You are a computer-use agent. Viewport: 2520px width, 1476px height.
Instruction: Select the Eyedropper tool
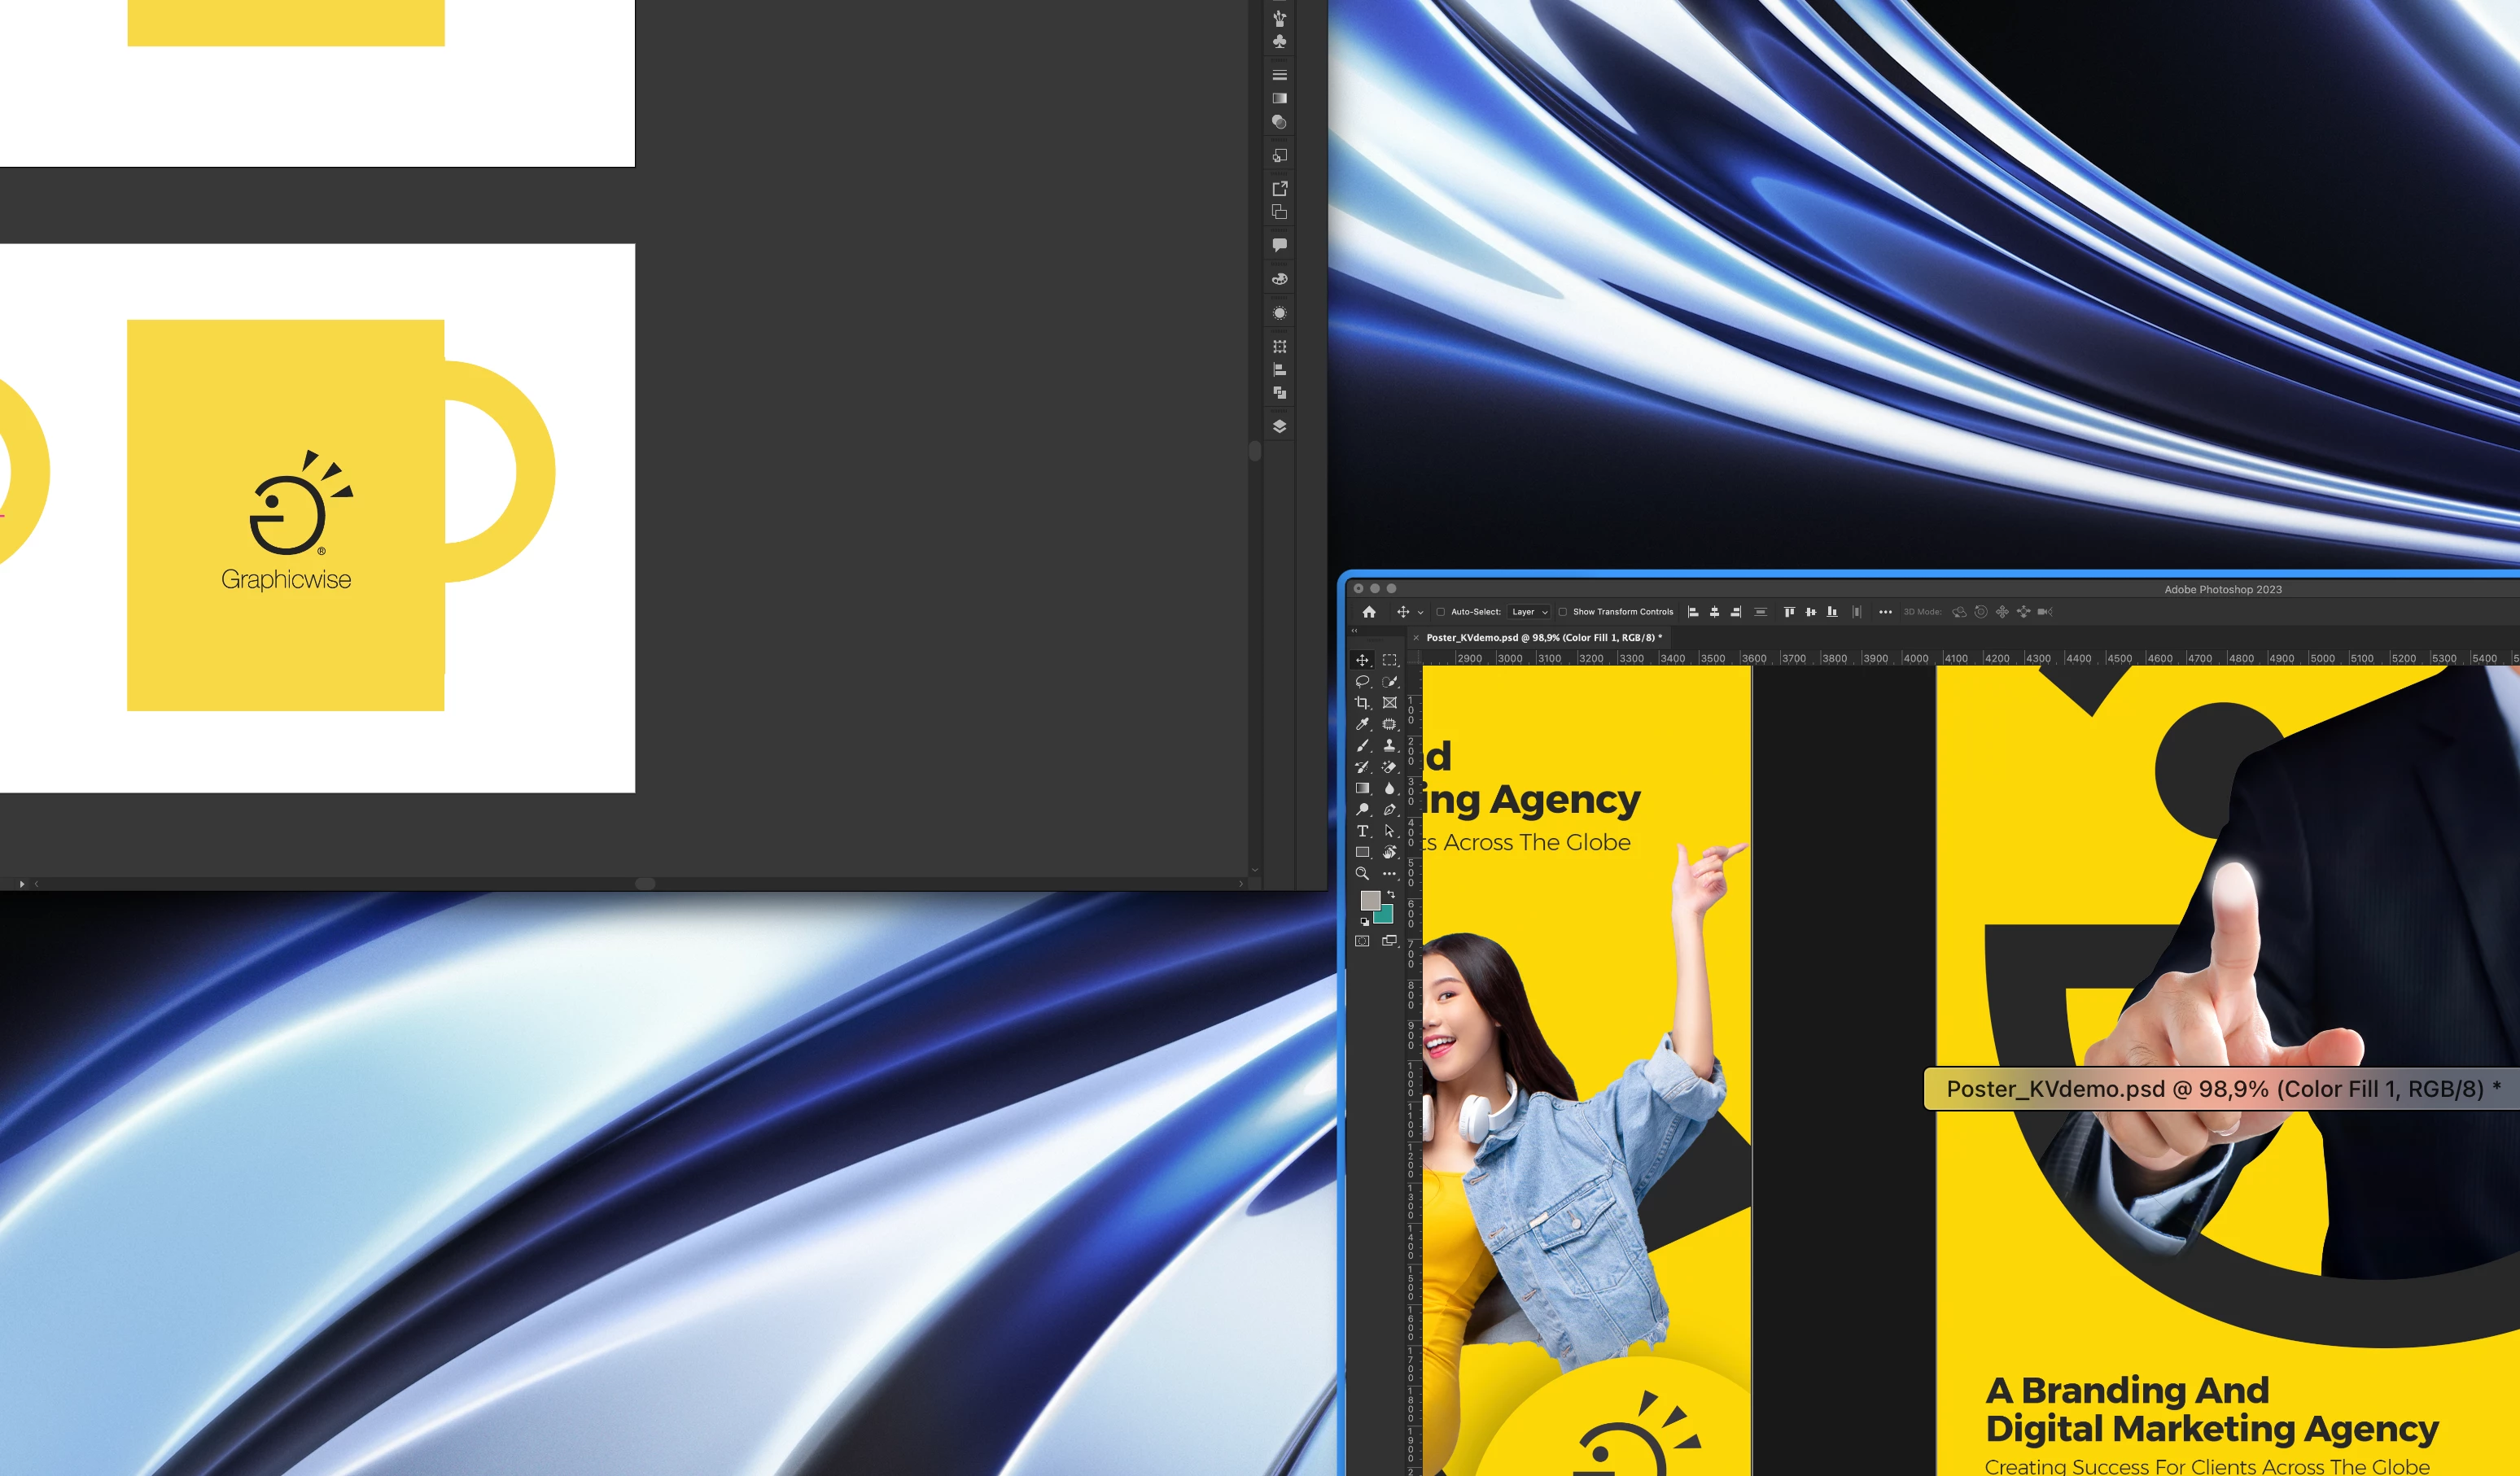[1362, 724]
